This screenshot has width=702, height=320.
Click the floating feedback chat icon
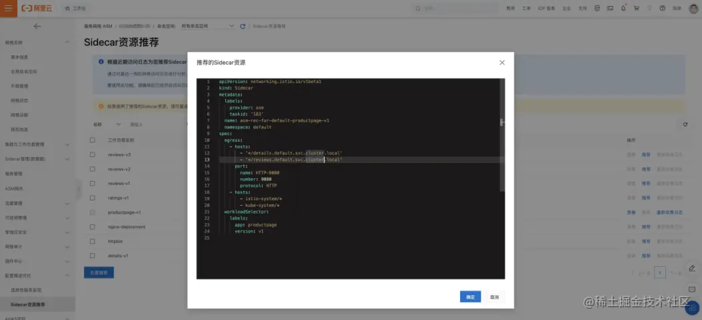[692, 289]
